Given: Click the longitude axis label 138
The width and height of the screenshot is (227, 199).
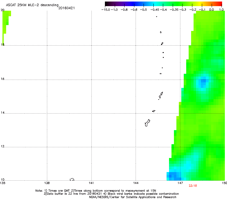Looking at the screenshot, I should click(x=47, y=183).
